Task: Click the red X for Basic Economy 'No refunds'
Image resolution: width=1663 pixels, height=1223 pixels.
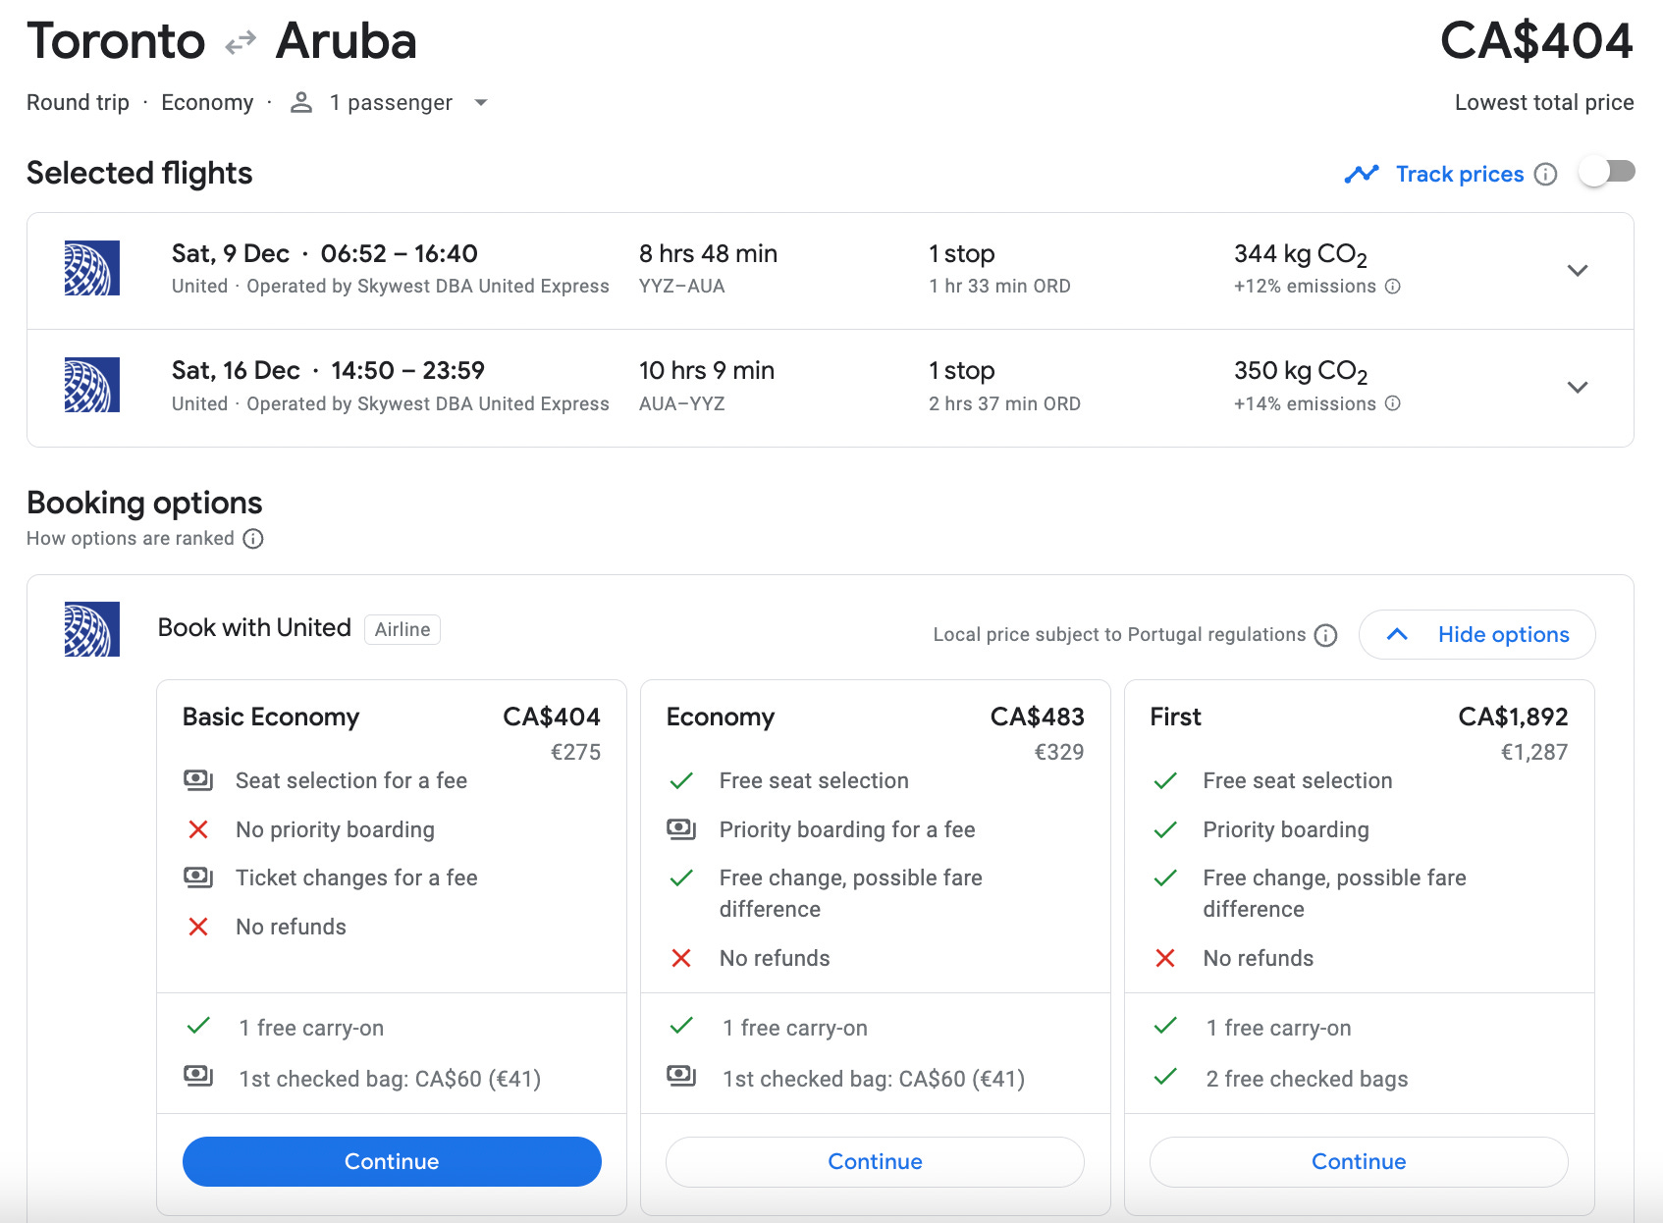Action: click(x=198, y=927)
